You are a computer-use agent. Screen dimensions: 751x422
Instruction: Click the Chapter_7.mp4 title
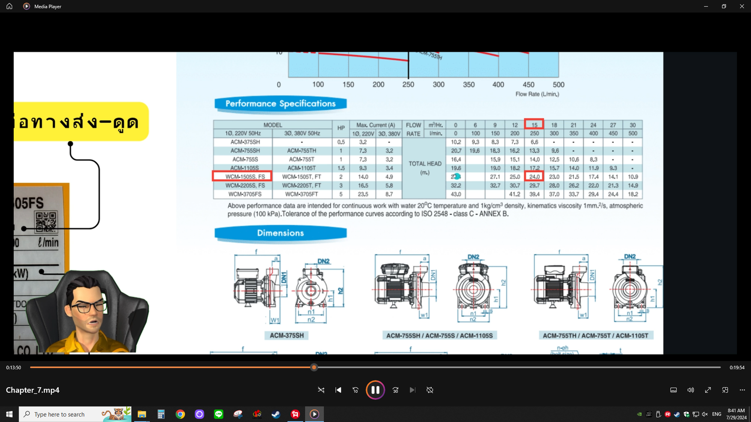(x=33, y=390)
